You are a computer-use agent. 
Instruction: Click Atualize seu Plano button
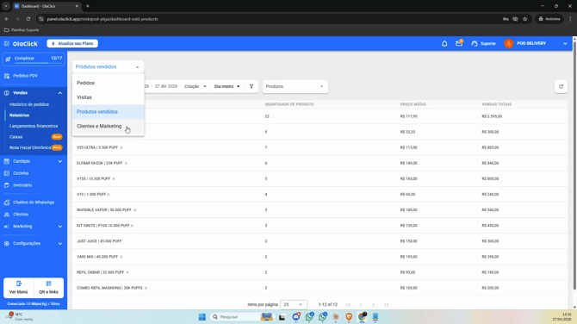[x=72, y=43]
